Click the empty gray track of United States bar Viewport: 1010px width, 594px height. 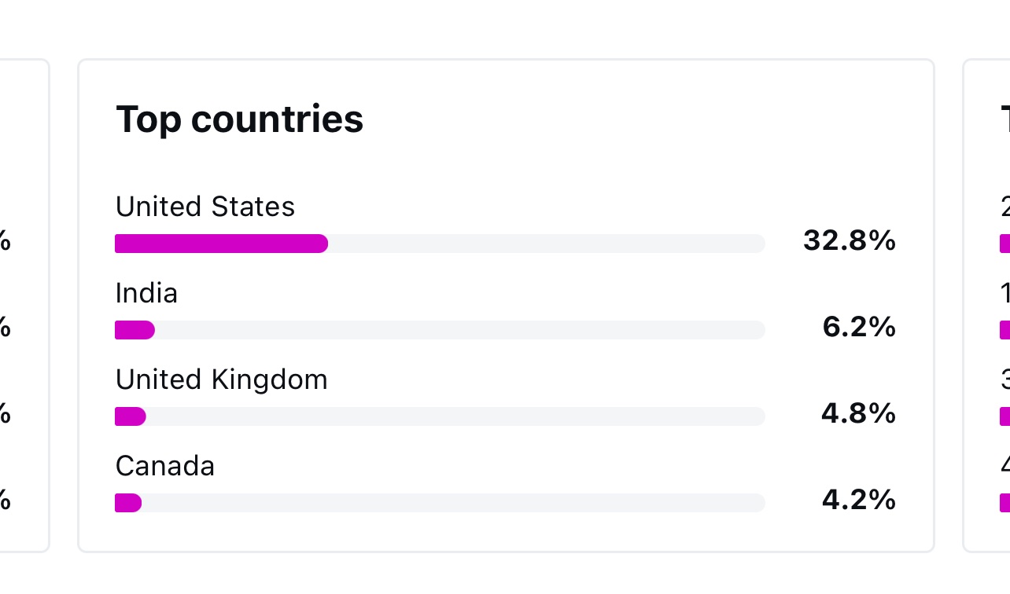[x=547, y=244]
